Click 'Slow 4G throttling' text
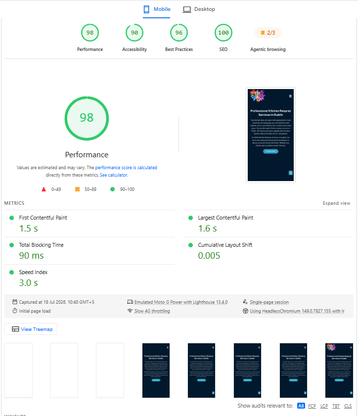The height and width of the screenshot is (416, 358). 152,311
